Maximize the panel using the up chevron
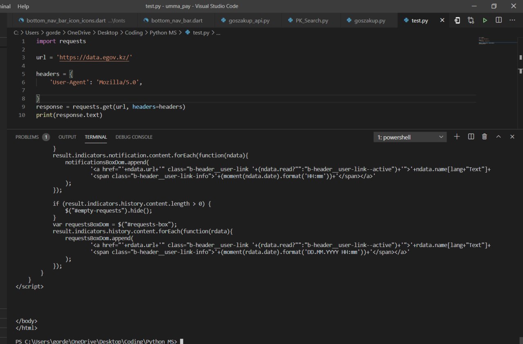This screenshot has width=523, height=344. coord(498,137)
